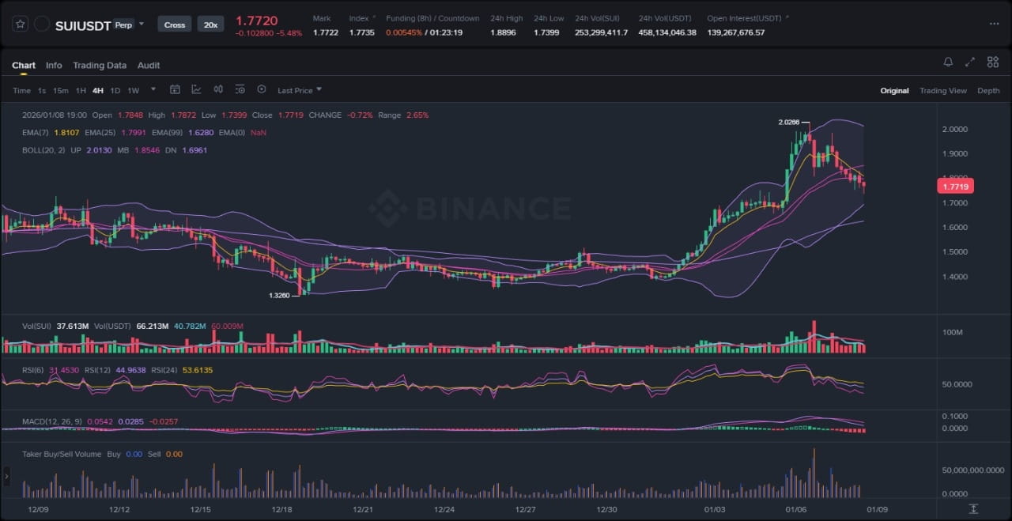This screenshot has width=1012, height=521.
Task: Click the Funding (8h) / Countdown label
Action: (432, 18)
